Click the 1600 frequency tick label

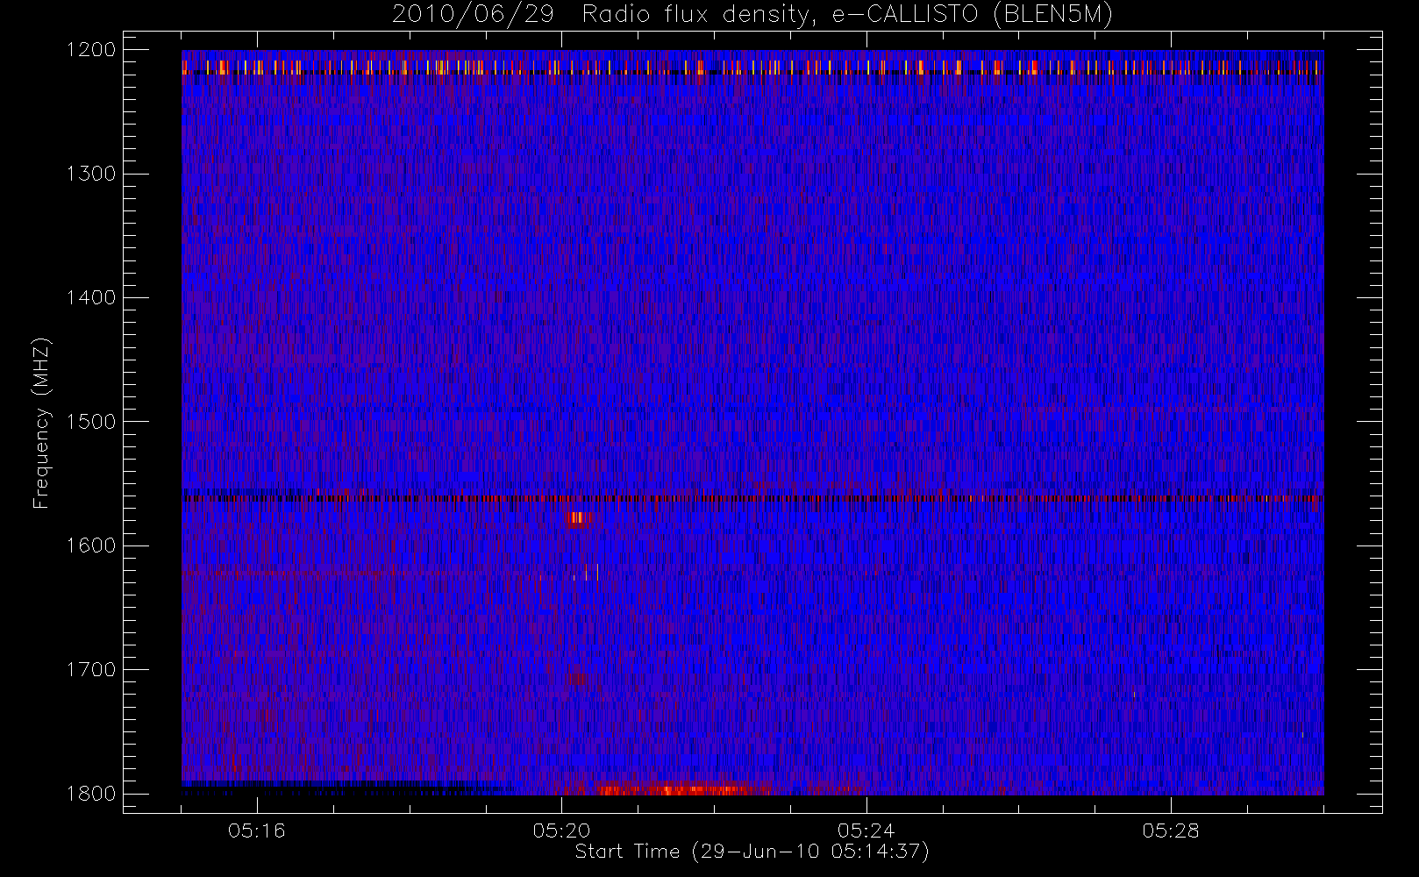point(92,545)
